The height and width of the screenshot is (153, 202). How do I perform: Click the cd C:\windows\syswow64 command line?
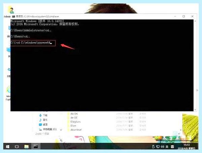(31, 43)
